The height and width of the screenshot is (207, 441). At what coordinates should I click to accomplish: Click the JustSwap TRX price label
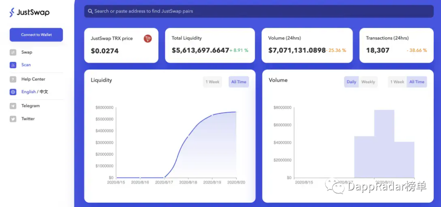pos(111,38)
